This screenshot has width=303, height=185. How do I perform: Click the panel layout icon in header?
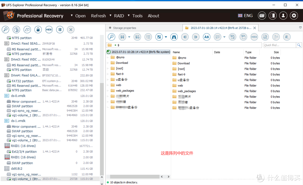(x=272, y=16)
